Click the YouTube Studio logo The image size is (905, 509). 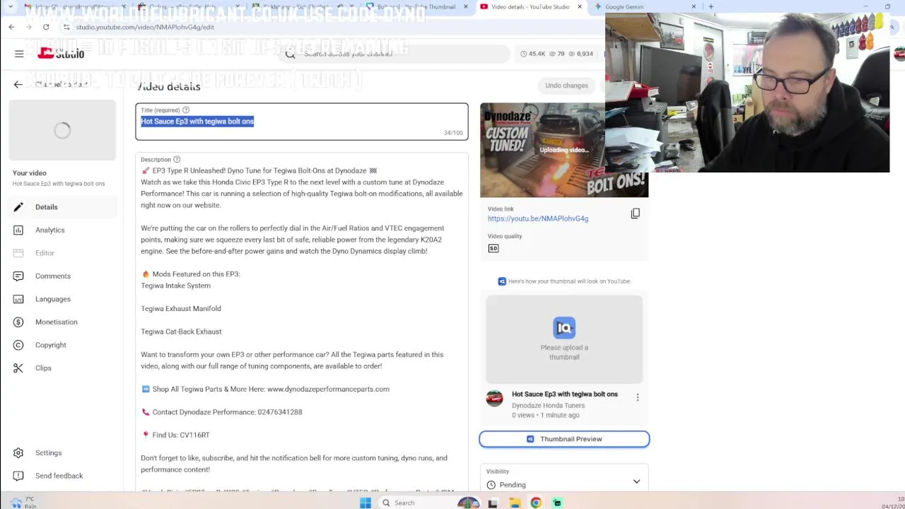[61, 54]
